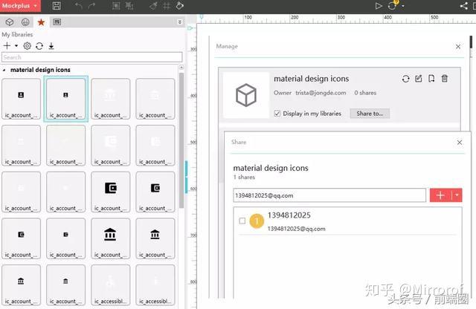The image size is (476, 309).
Task: Select the large wallet ic_account thumbnail
Action: 111,192
